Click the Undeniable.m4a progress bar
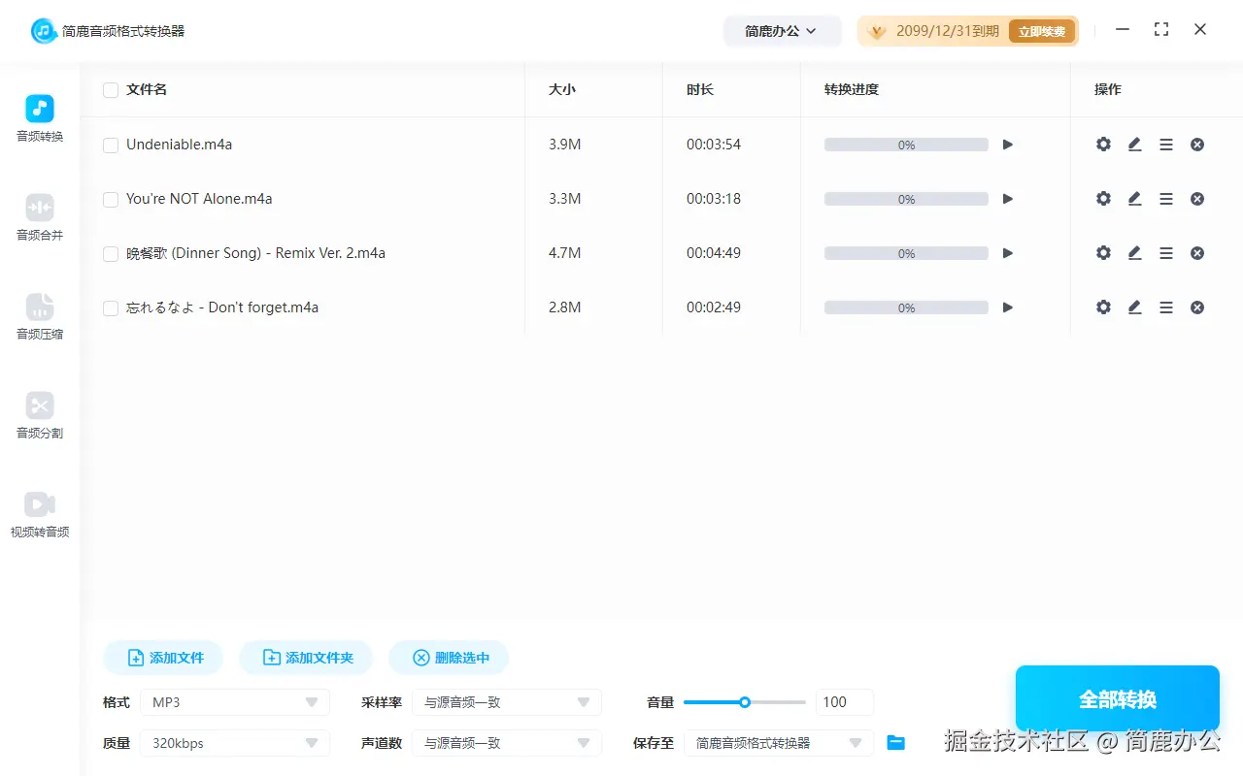This screenshot has width=1243, height=776. [906, 145]
